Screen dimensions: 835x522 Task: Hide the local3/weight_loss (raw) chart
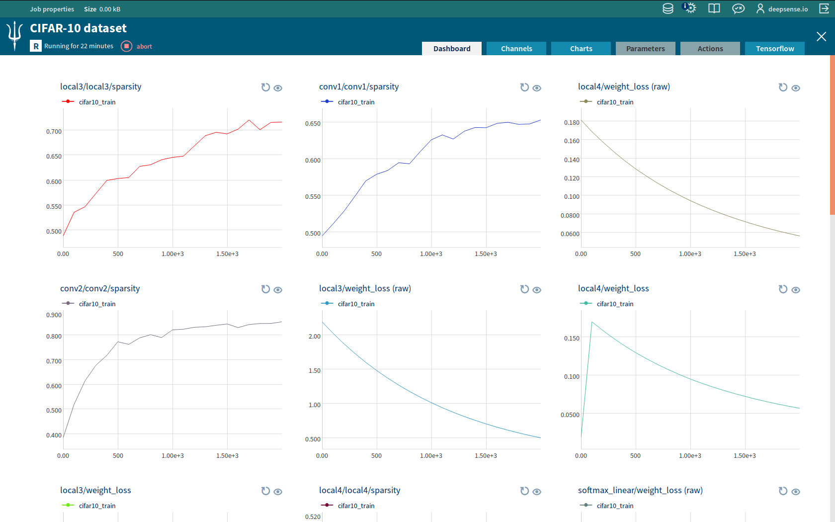[x=537, y=290]
